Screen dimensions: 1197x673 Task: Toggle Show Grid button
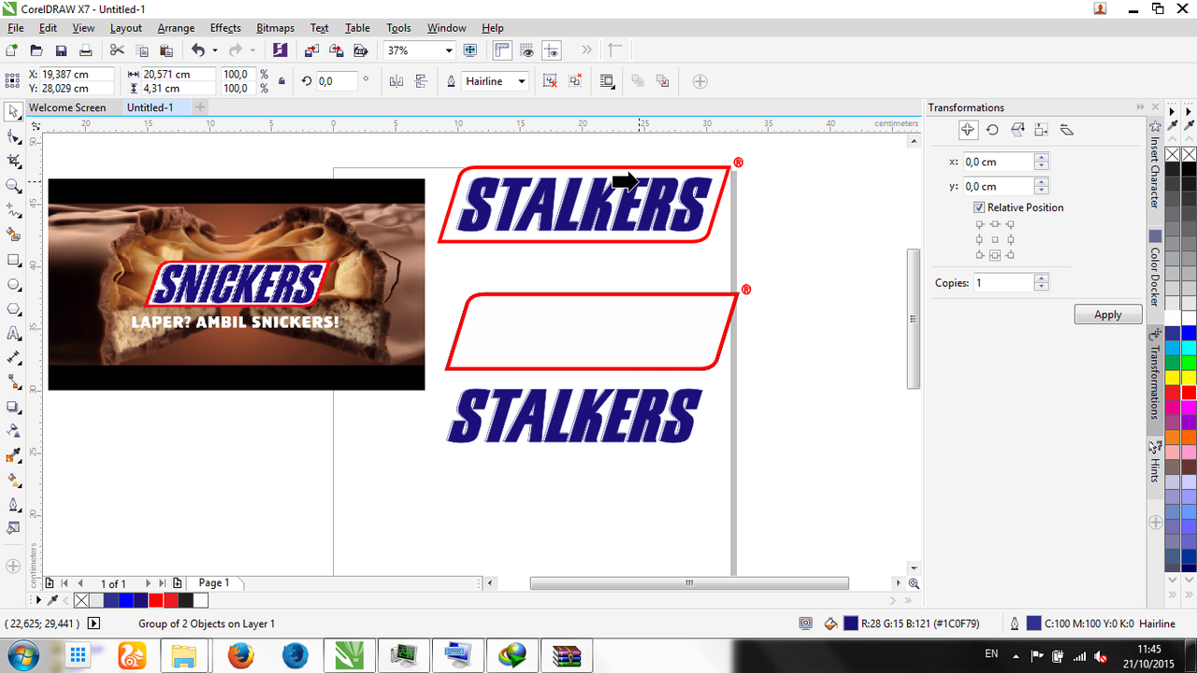(527, 50)
